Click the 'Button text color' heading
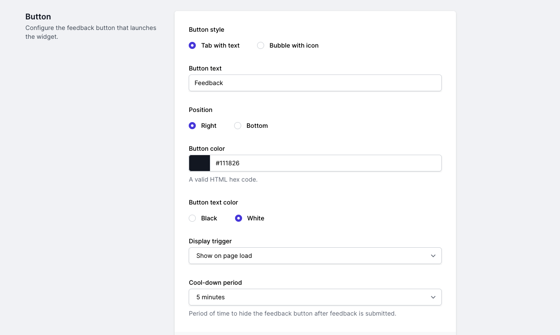The image size is (560, 335). 213,202
